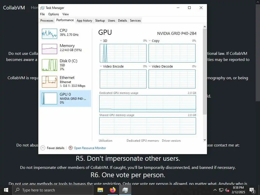Click the Windows Start button
The width and height of the screenshot is (260, 195).
[6, 190]
